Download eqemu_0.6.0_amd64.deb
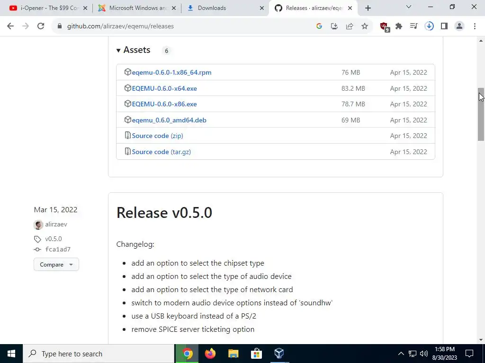The image size is (485, 363). (x=169, y=121)
